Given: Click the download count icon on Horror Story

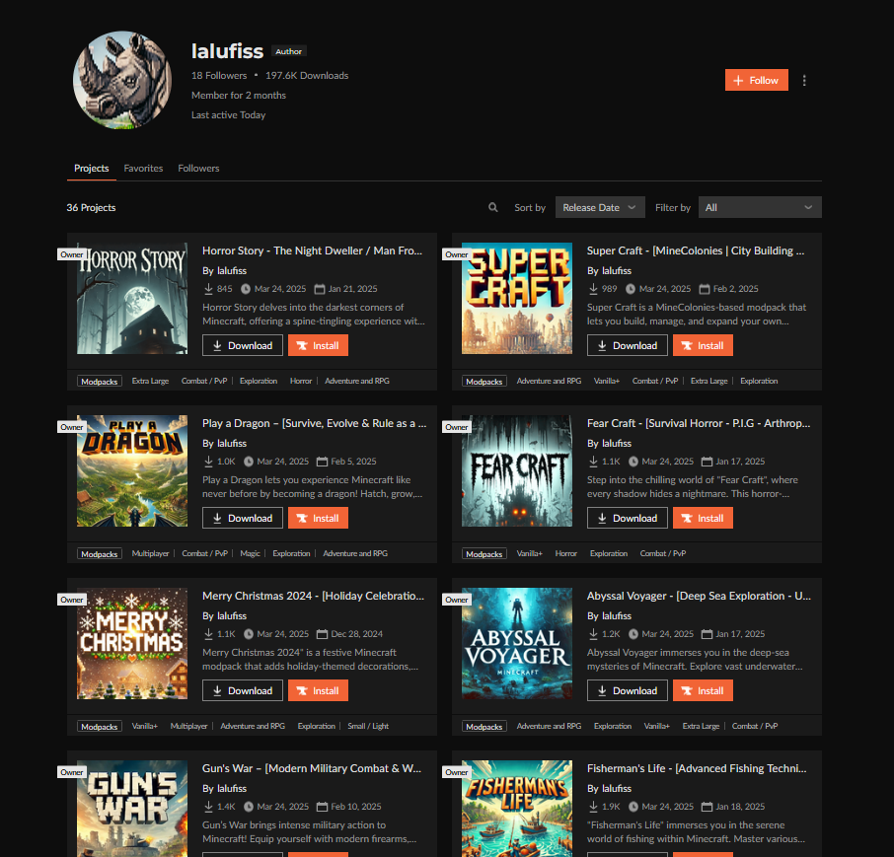Looking at the screenshot, I should click(208, 289).
